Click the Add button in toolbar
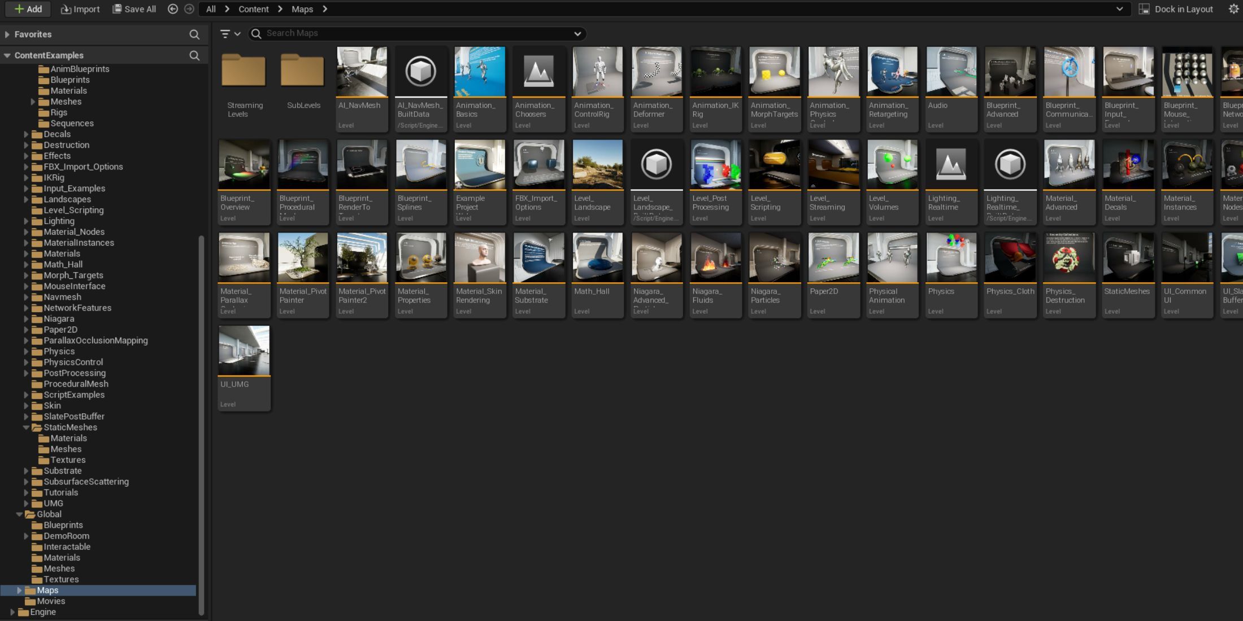 (x=28, y=8)
